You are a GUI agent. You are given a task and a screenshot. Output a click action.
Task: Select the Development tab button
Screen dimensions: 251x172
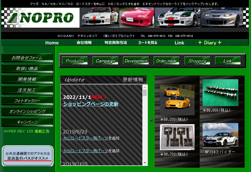[136, 61]
